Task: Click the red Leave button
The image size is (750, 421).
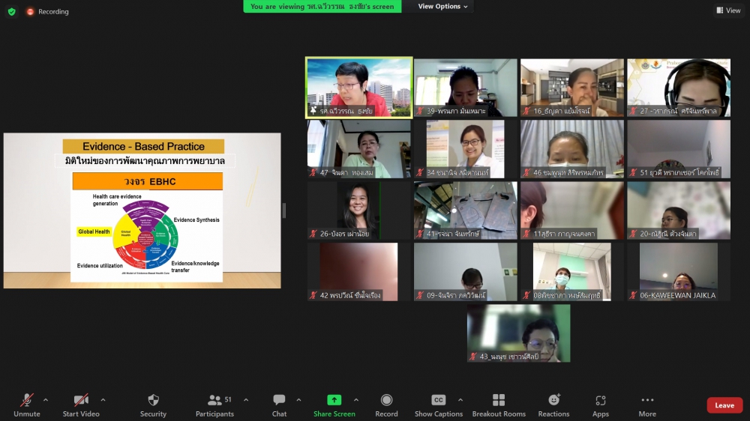Action: pyautogui.click(x=724, y=405)
